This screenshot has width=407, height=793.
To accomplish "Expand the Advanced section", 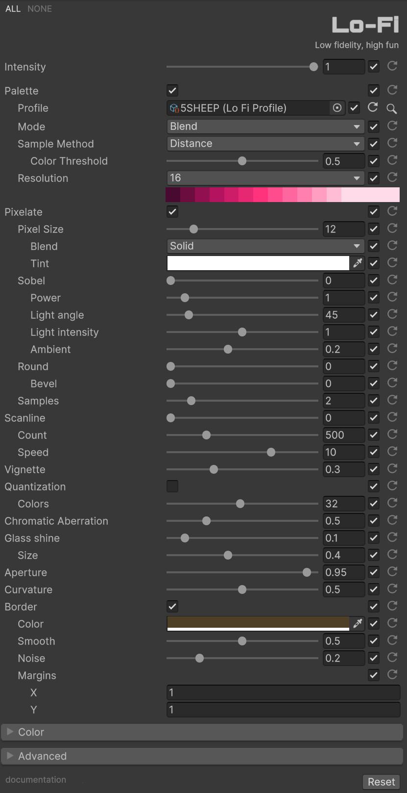I will 42,756.
